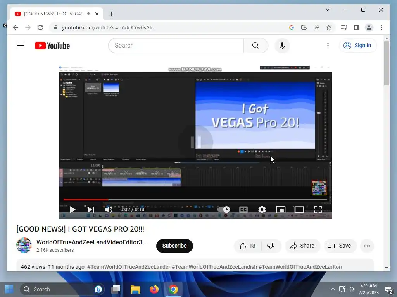
Task: Click the video title text
Action: pos(80,229)
